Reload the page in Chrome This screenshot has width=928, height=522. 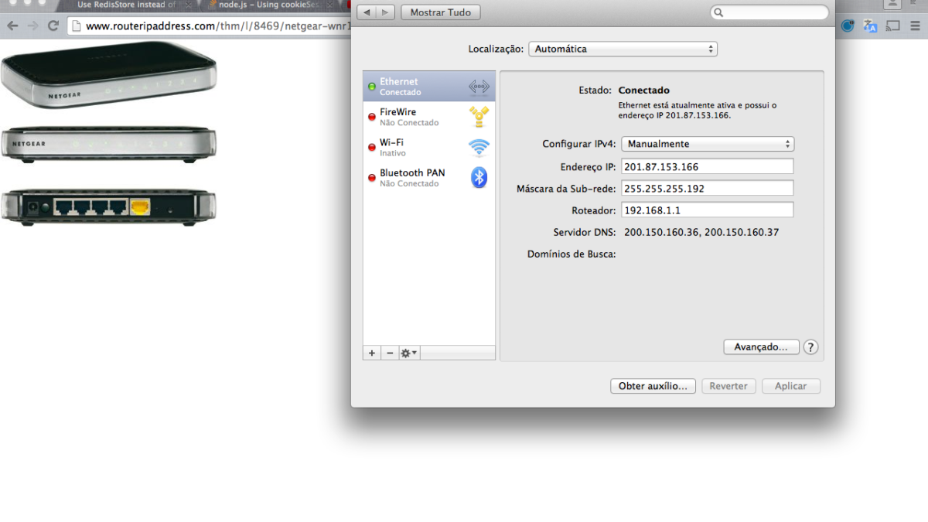click(x=53, y=26)
